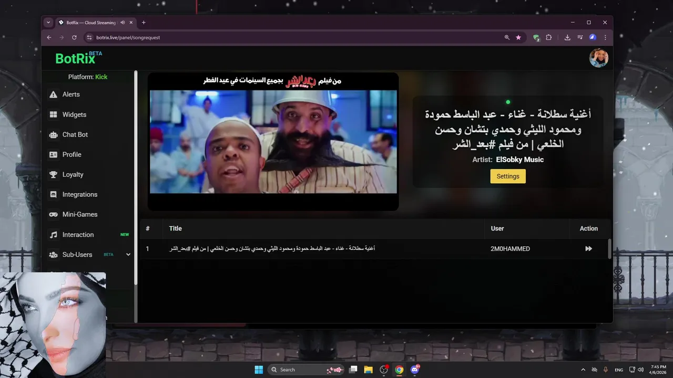The width and height of the screenshot is (673, 378).
Task: Click the Windows taskbar Search box
Action: 307,370
